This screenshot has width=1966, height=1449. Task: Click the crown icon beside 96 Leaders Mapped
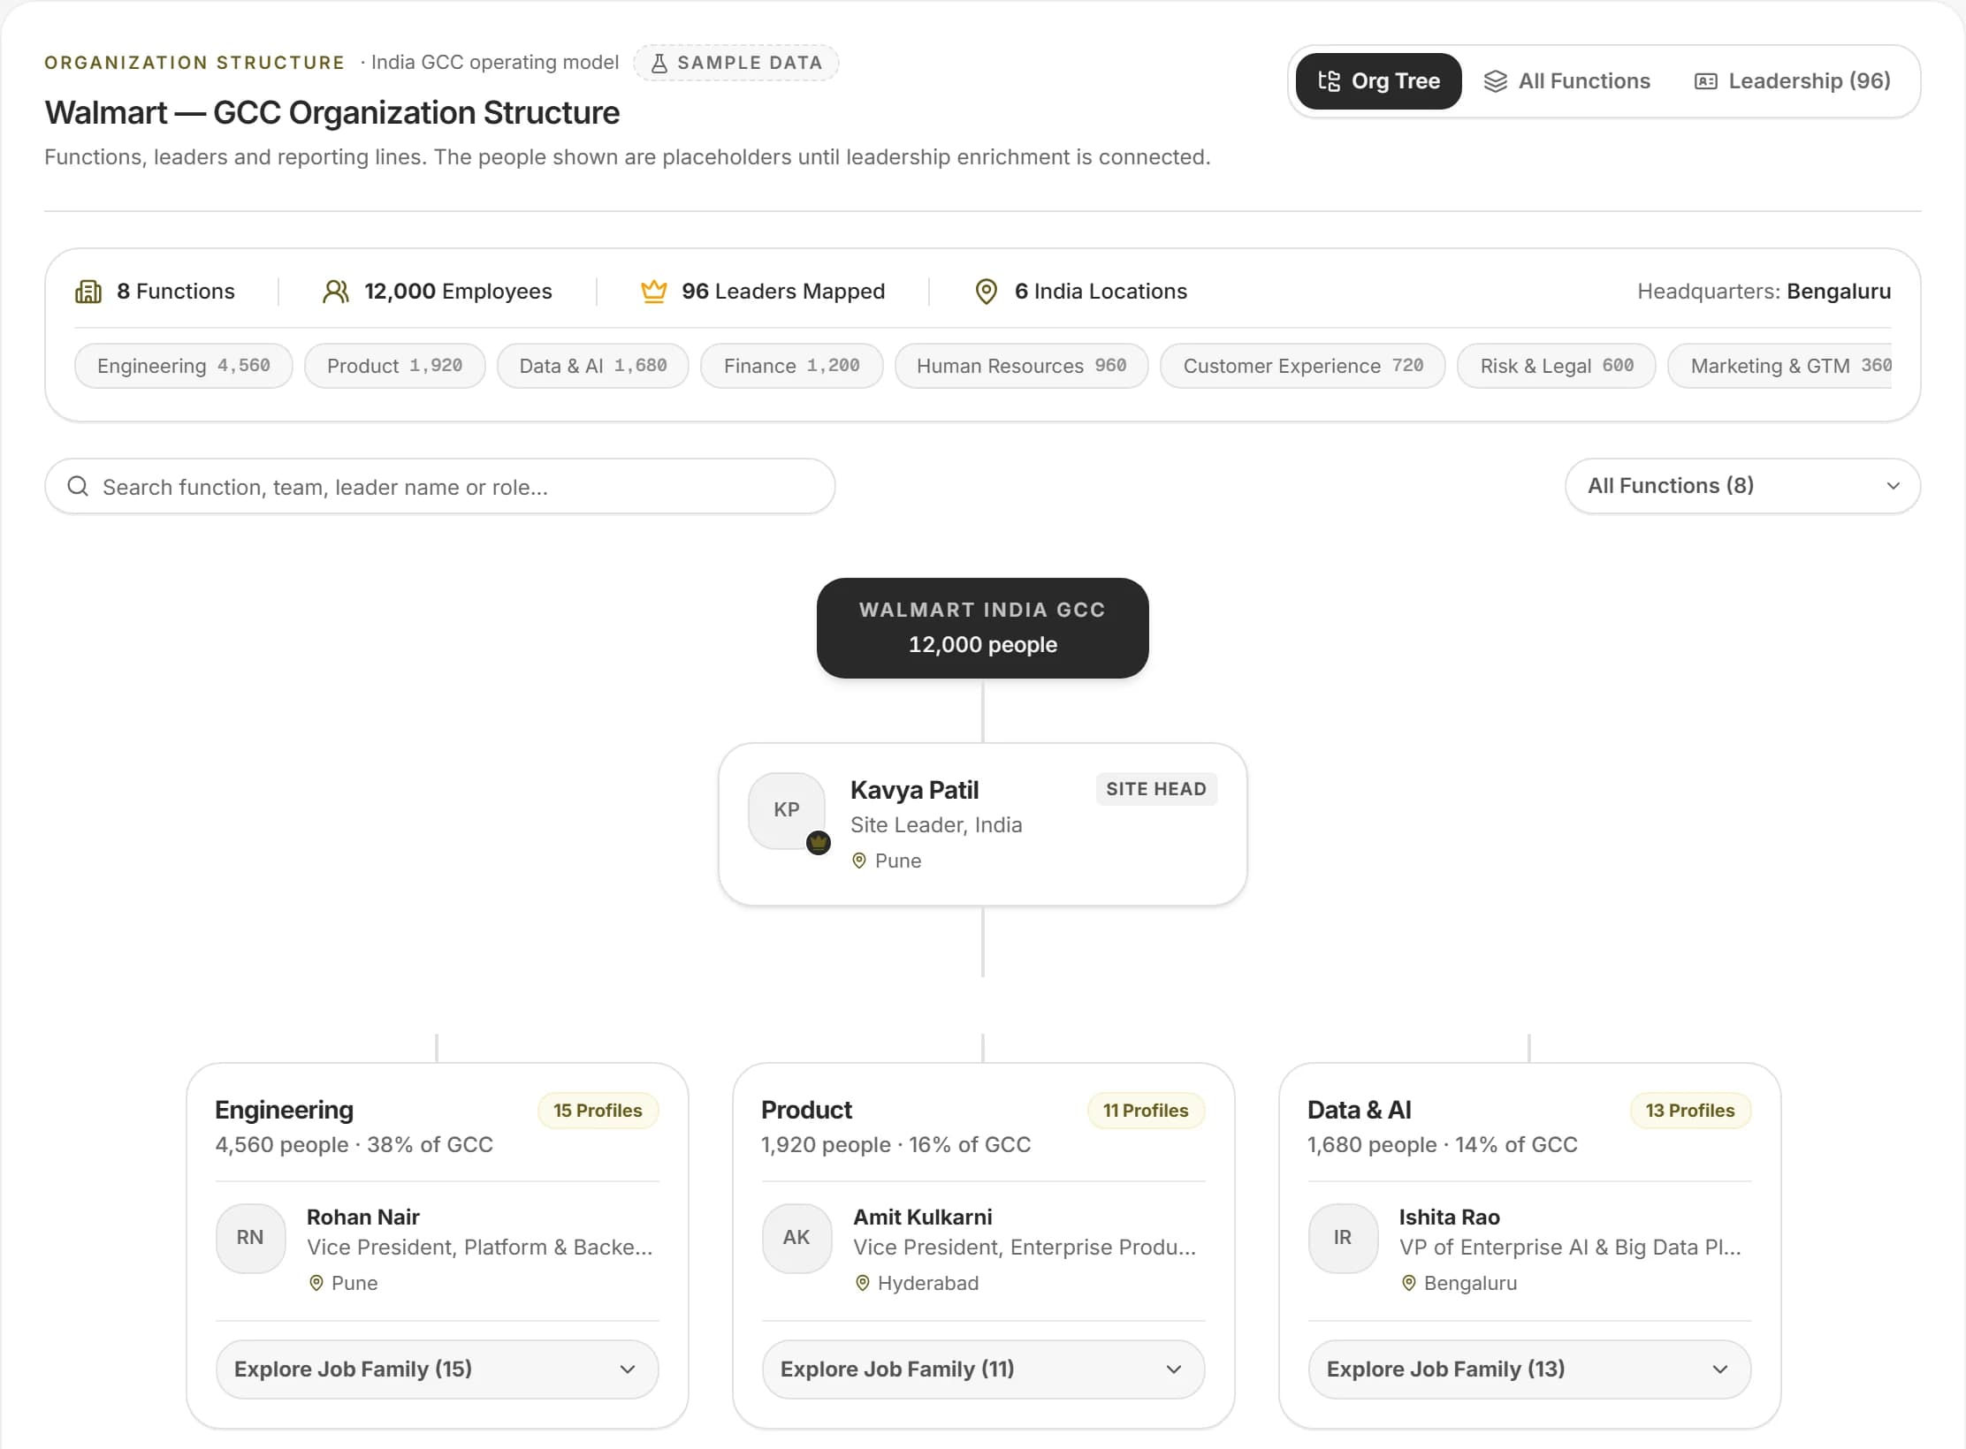point(653,292)
